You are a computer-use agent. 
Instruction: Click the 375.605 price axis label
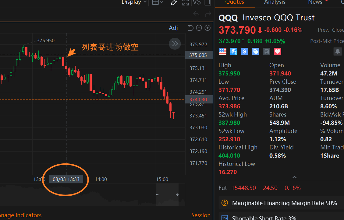click(x=199, y=55)
